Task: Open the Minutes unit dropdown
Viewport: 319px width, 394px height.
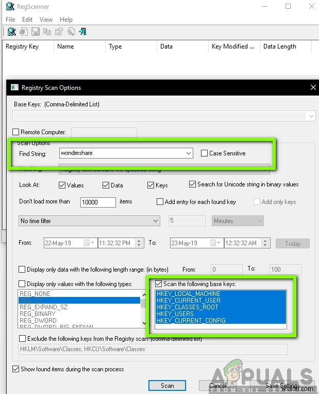Action: point(238,221)
